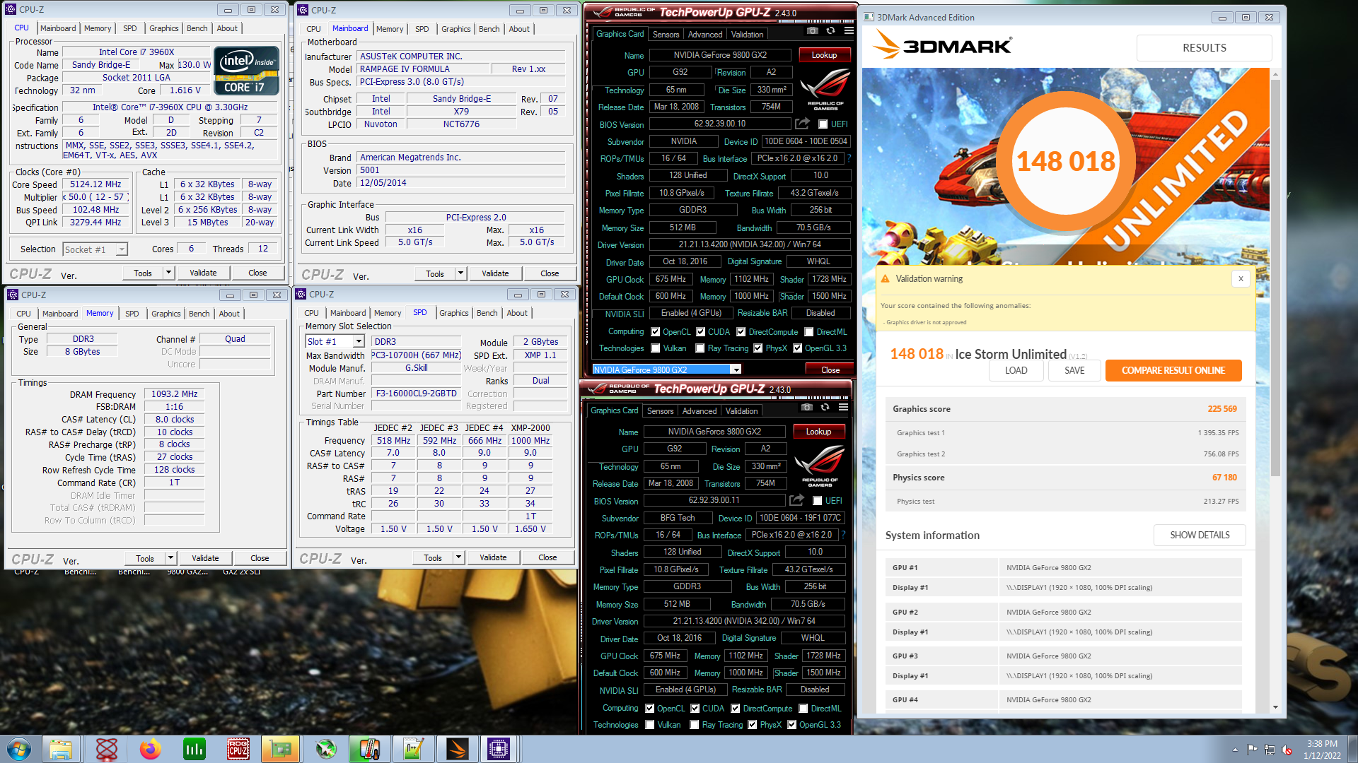Screen dimensions: 1358x763
Task: Launch Firefox from the taskbar
Action: 150,749
